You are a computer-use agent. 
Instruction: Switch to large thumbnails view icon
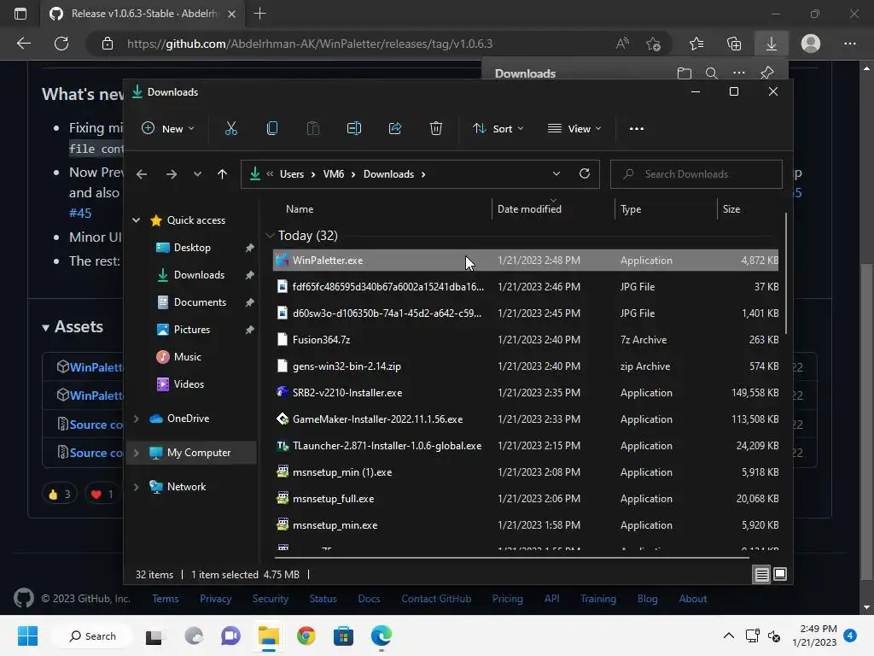[x=780, y=574]
